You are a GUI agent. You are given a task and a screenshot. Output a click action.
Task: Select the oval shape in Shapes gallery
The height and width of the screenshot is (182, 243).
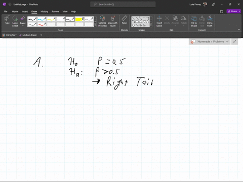tap(141, 22)
